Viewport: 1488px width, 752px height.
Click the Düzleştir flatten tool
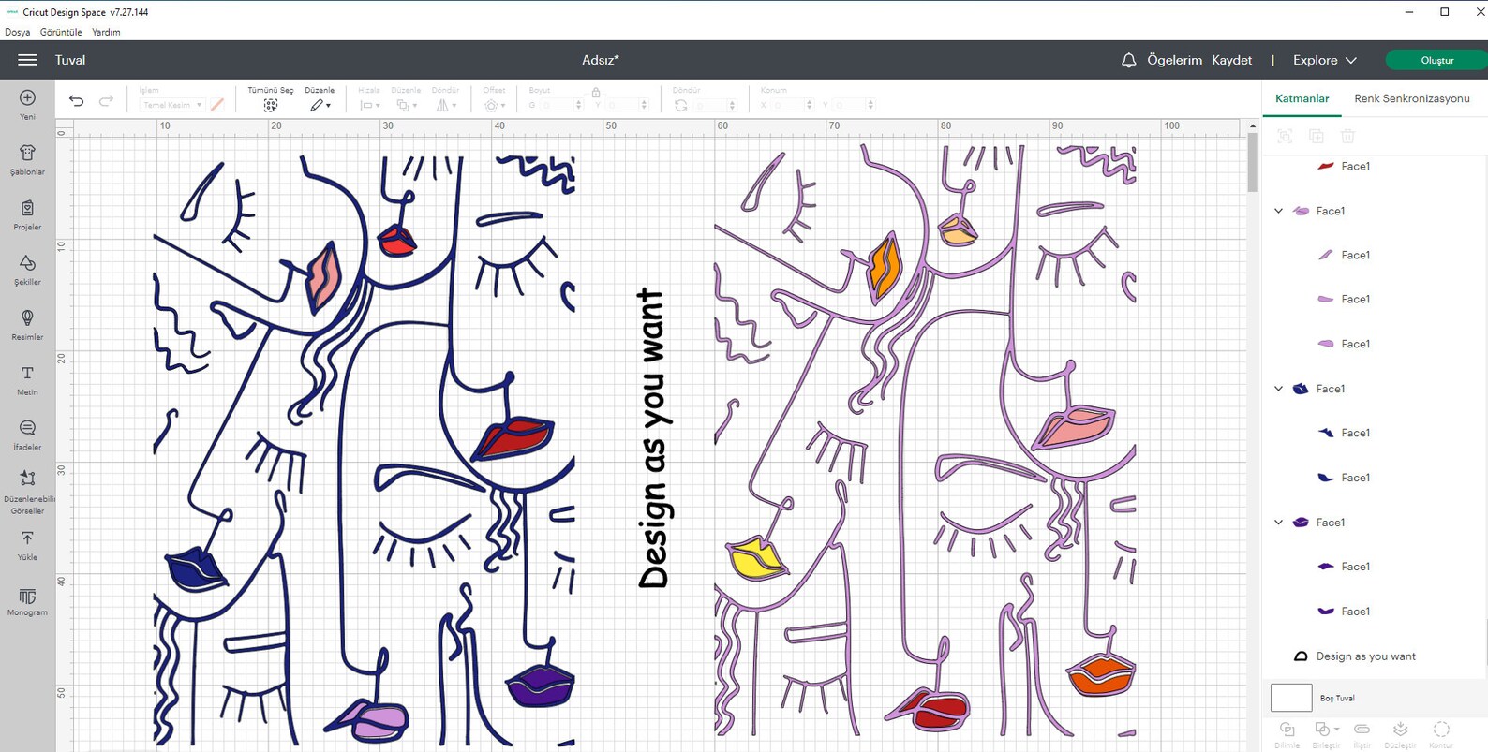[x=1400, y=734]
